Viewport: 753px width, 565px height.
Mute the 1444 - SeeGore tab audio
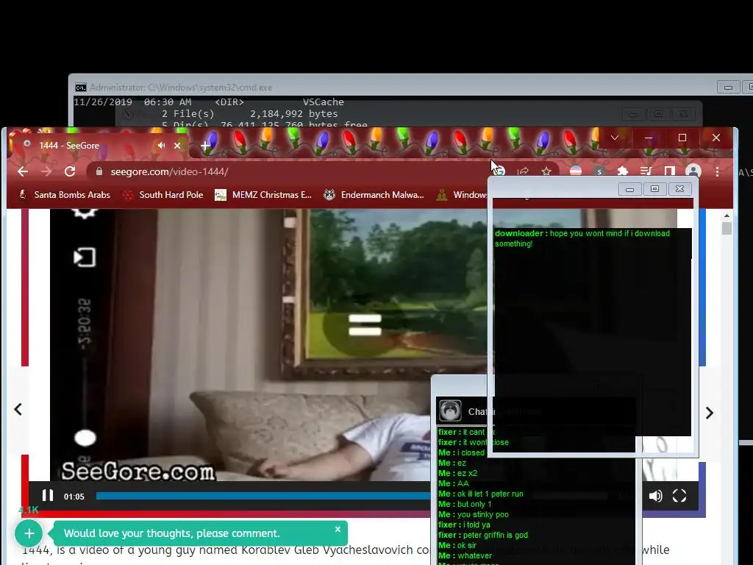click(161, 145)
